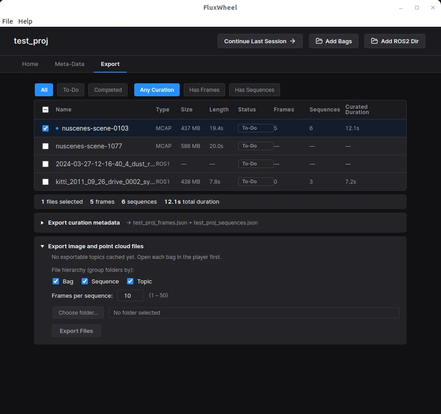Viewport: 441px width, 414px height.
Task: Open Status dropdown for nuscenes-scene-1077
Action: (x=256, y=146)
